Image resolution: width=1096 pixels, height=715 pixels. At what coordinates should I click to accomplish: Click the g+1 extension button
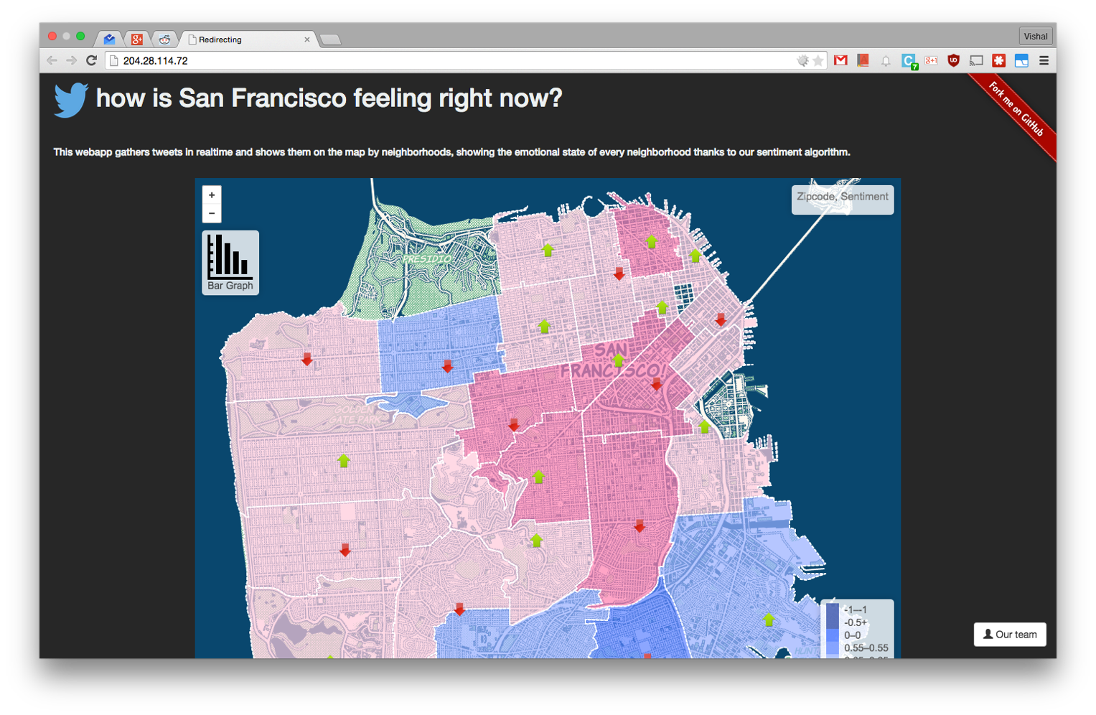[x=932, y=61]
